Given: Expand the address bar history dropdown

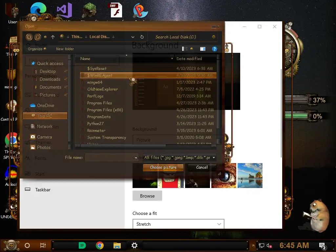Looking at the screenshot, I should [x=133, y=37].
